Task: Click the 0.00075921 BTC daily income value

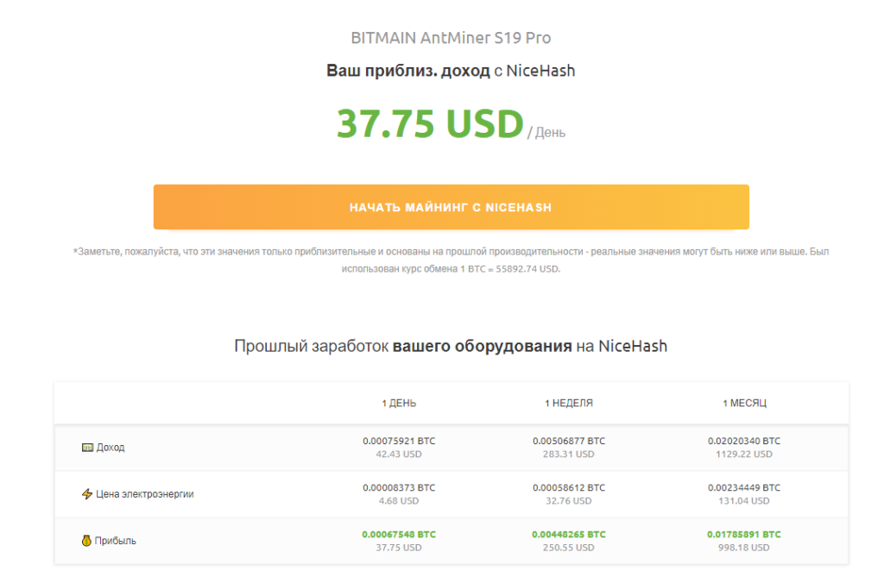Action: click(x=399, y=441)
